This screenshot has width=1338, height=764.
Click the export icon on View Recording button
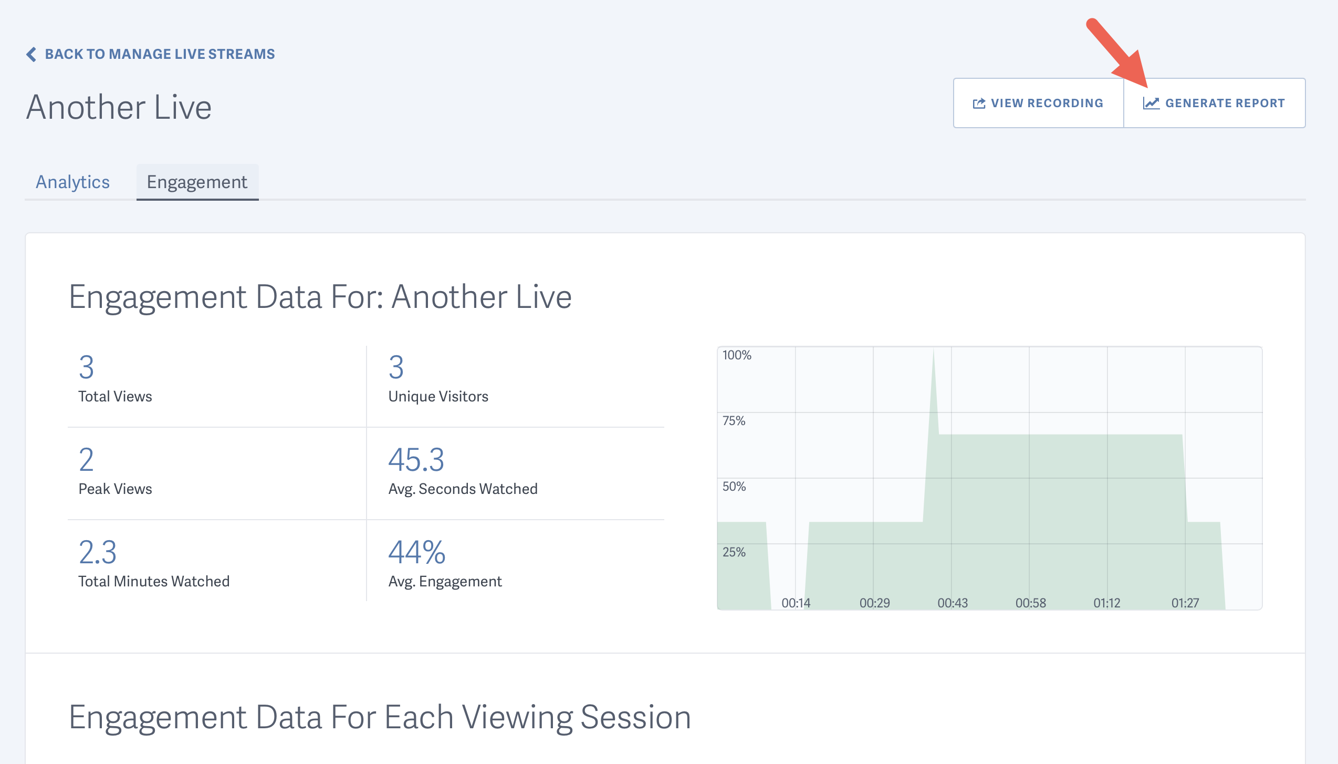coord(979,103)
